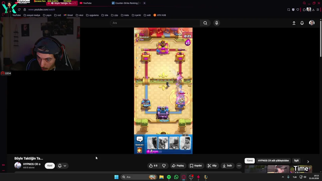Image resolution: width=322 pixels, height=181 pixels.
Task: Click the İndir download button
Action: click(227, 166)
